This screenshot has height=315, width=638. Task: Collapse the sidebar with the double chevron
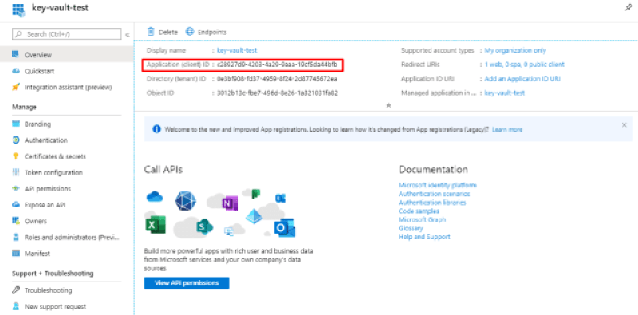point(128,34)
